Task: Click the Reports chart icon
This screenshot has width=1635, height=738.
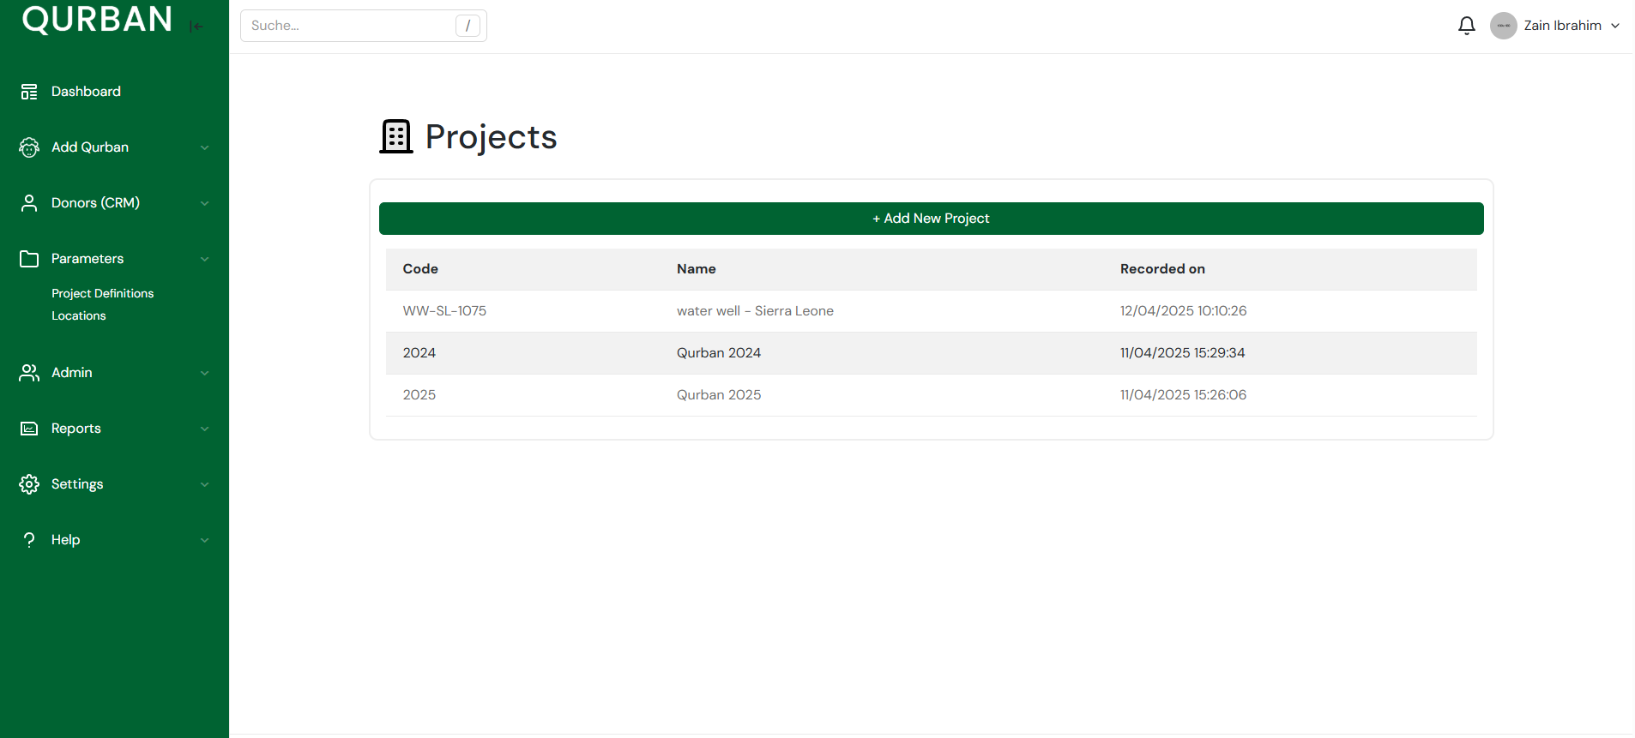Action: (x=29, y=429)
